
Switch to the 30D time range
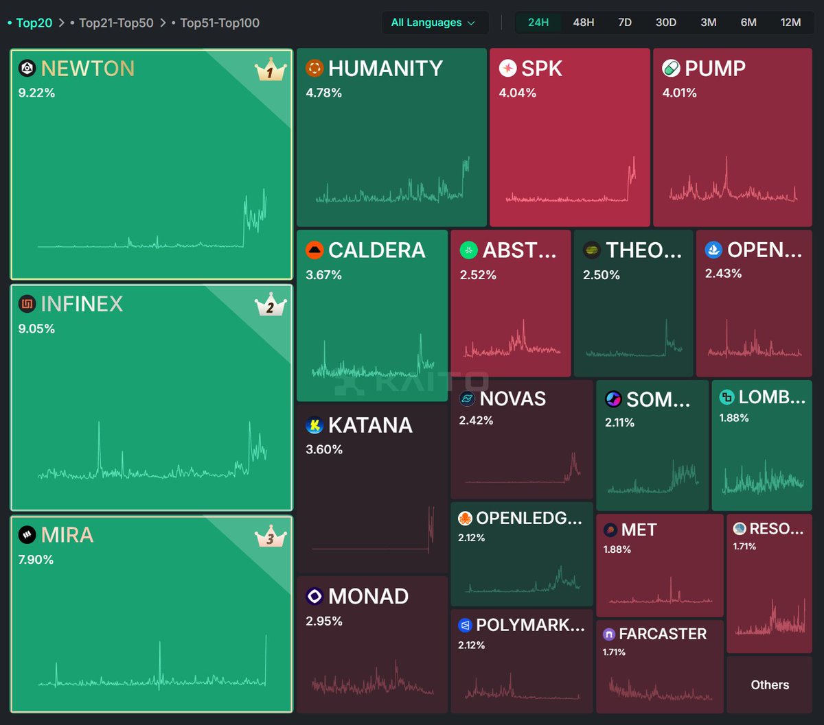tap(665, 23)
